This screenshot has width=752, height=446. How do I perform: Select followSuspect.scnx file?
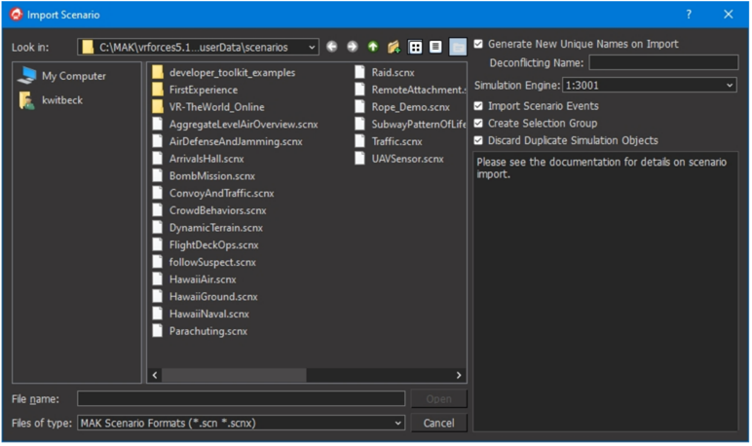(x=204, y=263)
